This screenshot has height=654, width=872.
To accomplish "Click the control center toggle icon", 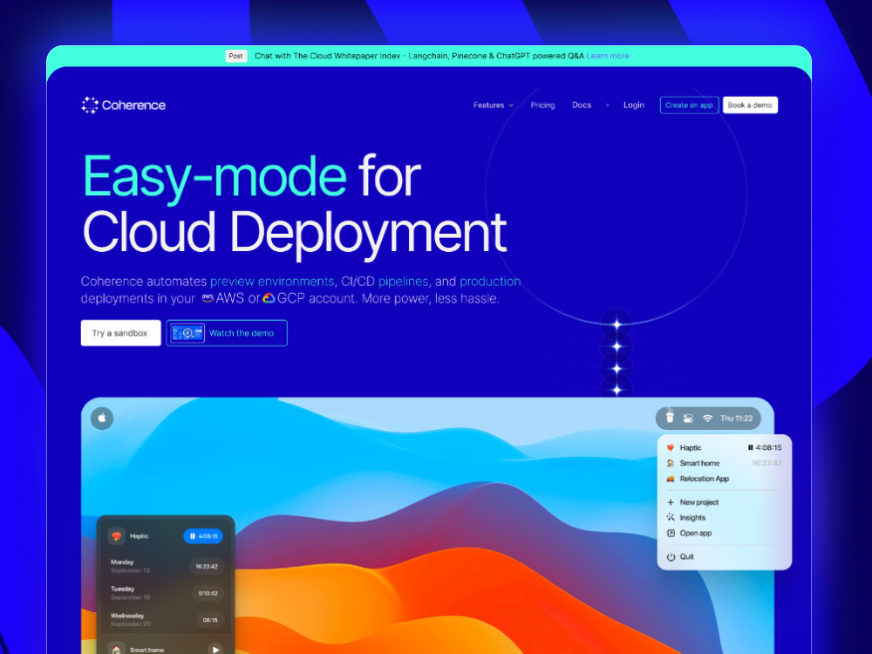I will [688, 419].
